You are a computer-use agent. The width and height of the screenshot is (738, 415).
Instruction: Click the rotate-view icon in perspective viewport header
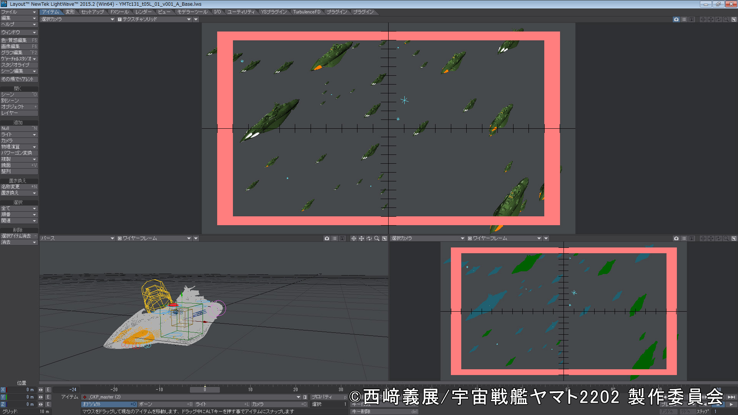pos(369,238)
